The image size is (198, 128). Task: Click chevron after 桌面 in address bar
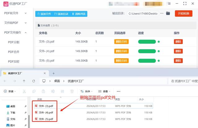(x=64, y=81)
